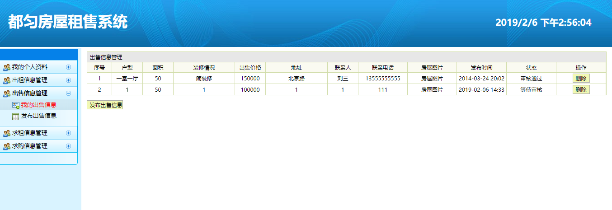
Task: Click the phone number 111
Action: click(383, 90)
